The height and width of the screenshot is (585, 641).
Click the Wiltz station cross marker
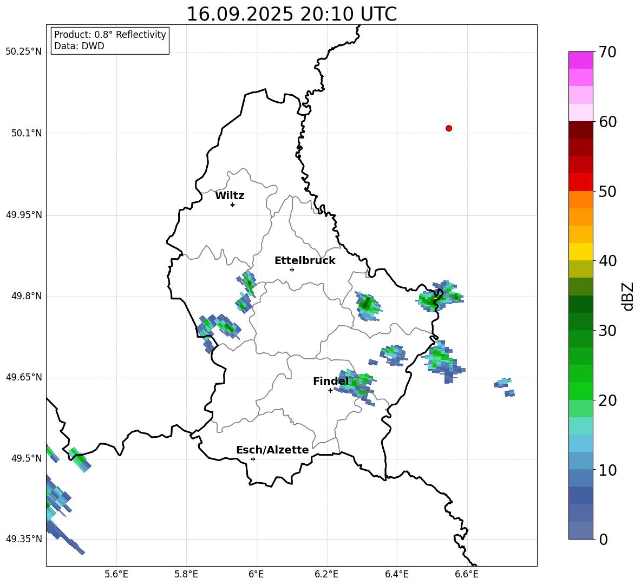coord(232,205)
